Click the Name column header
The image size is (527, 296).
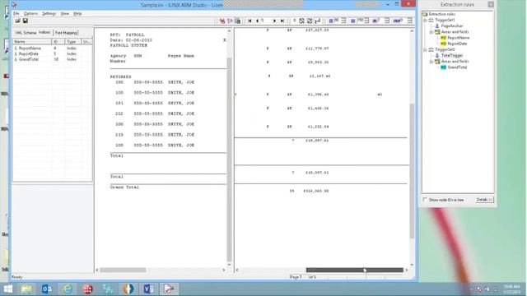tap(32, 42)
